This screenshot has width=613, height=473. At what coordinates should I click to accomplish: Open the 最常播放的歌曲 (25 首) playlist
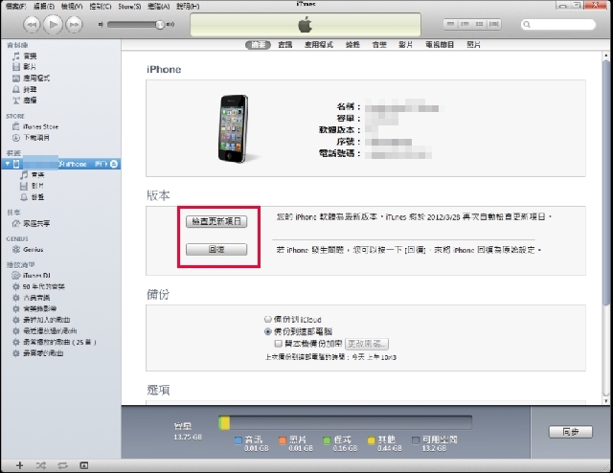coord(54,342)
